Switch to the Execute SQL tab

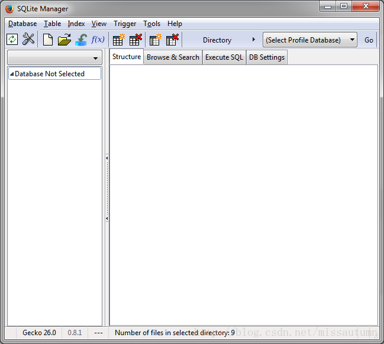224,57
